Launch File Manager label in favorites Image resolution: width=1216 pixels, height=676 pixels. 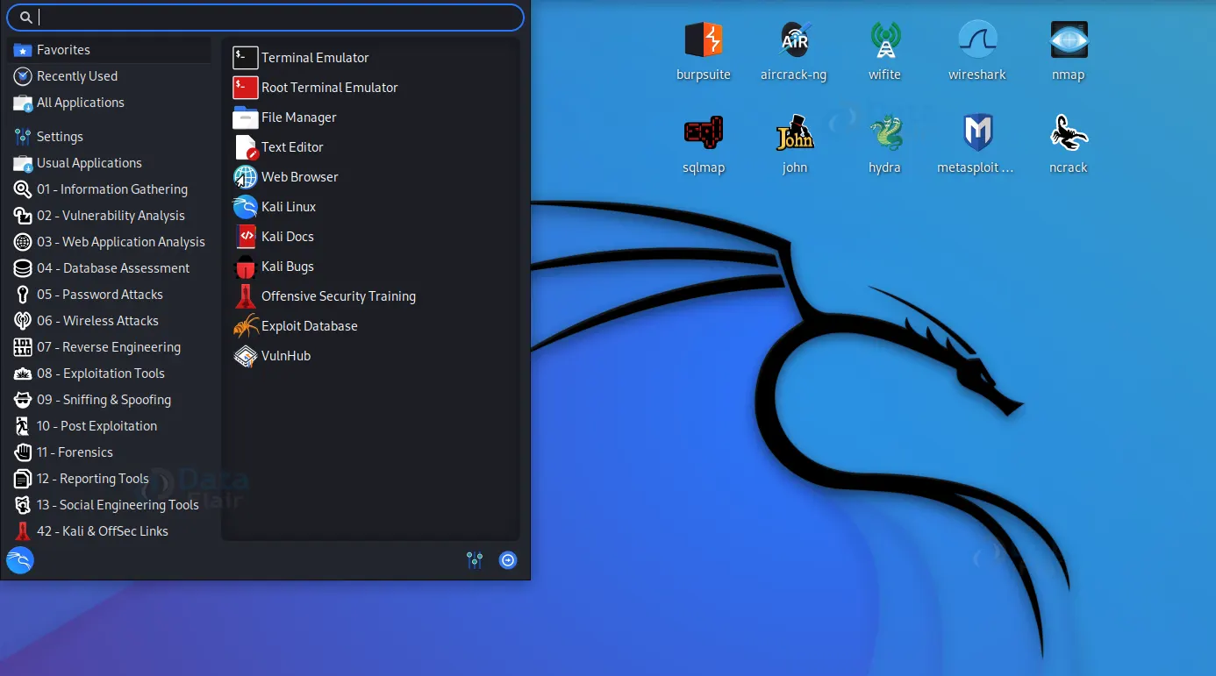(299, 117)
